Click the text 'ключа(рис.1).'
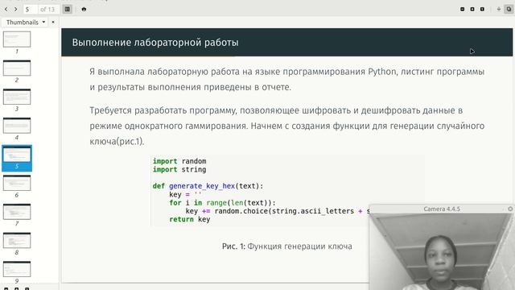The height and width of the screenshot is (290, 515). [117, 142]
